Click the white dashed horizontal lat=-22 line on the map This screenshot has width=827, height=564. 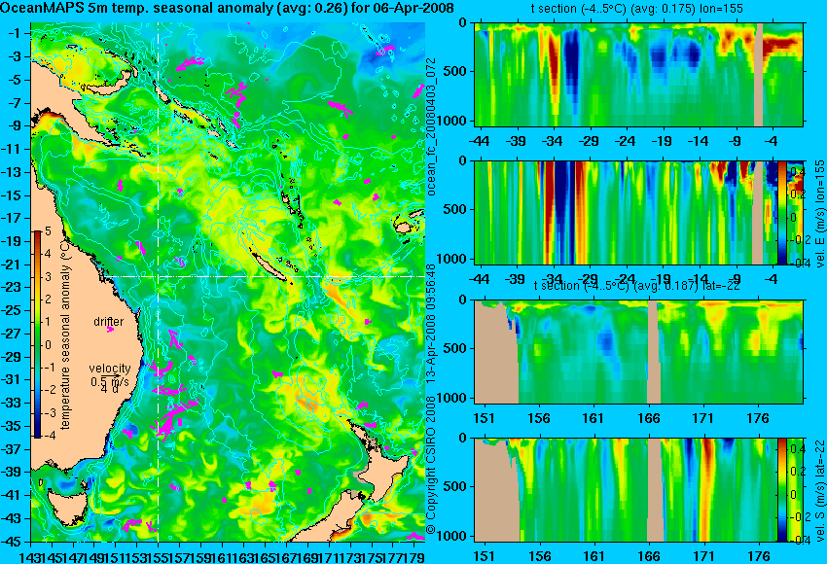coord(266,276)
